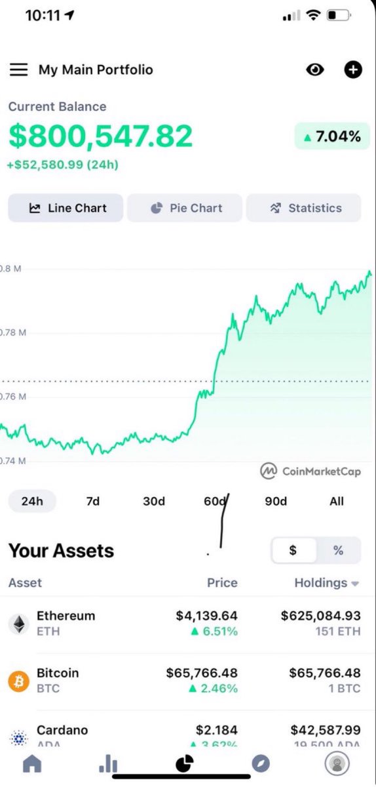Switch to the Statistics tab
The height and width of the screenshot is (787, 376).
303,208
